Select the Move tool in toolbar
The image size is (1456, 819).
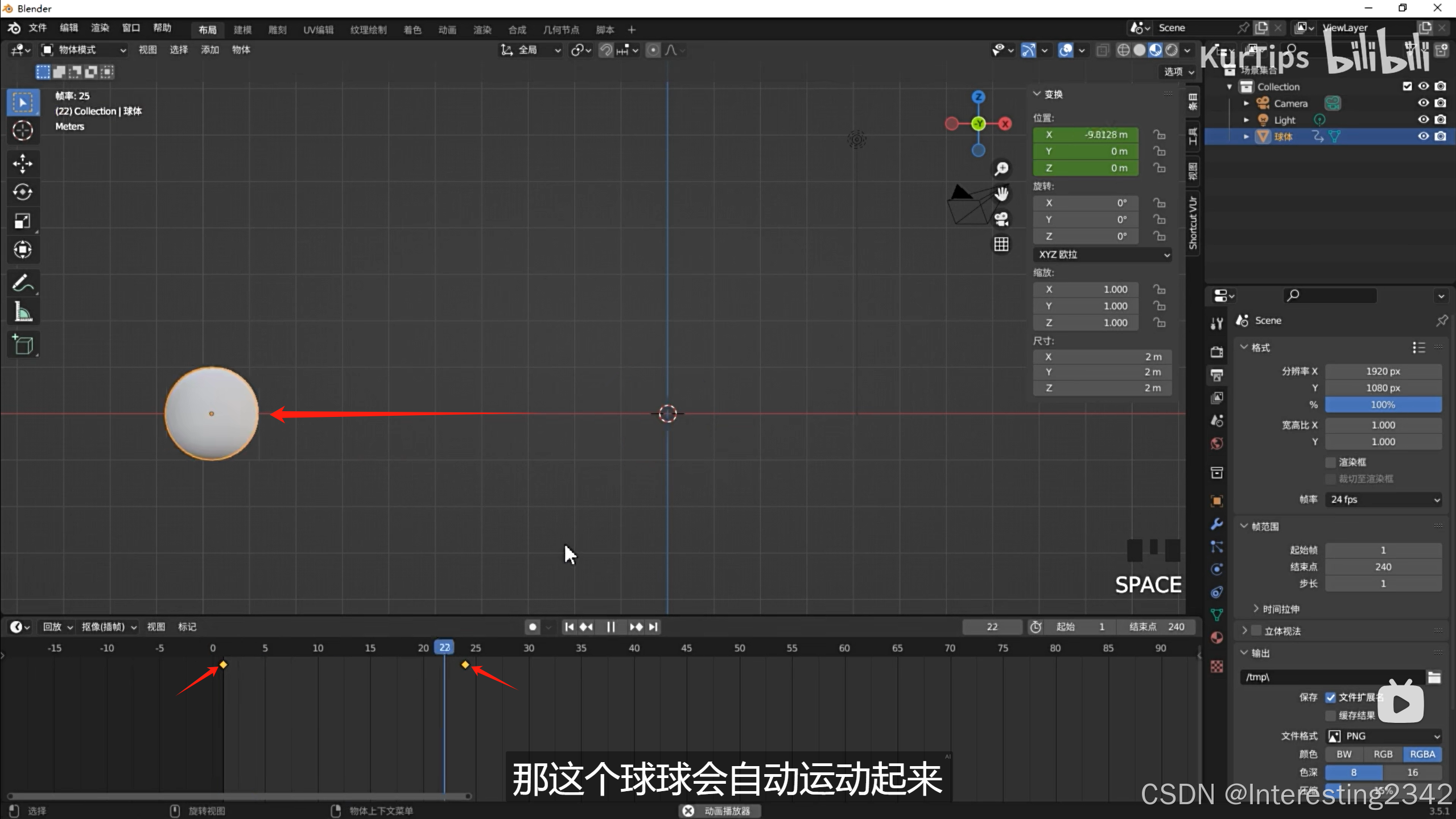coord(23,164)
